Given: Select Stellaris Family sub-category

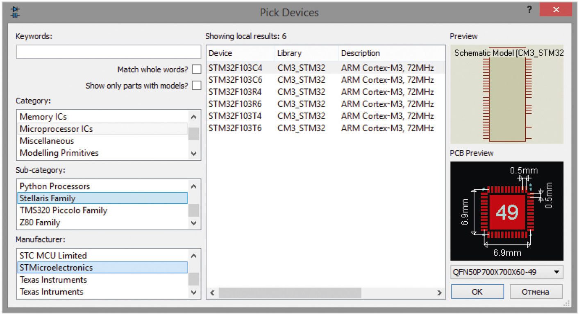Looking at the screenshot, I should point(102,198).
